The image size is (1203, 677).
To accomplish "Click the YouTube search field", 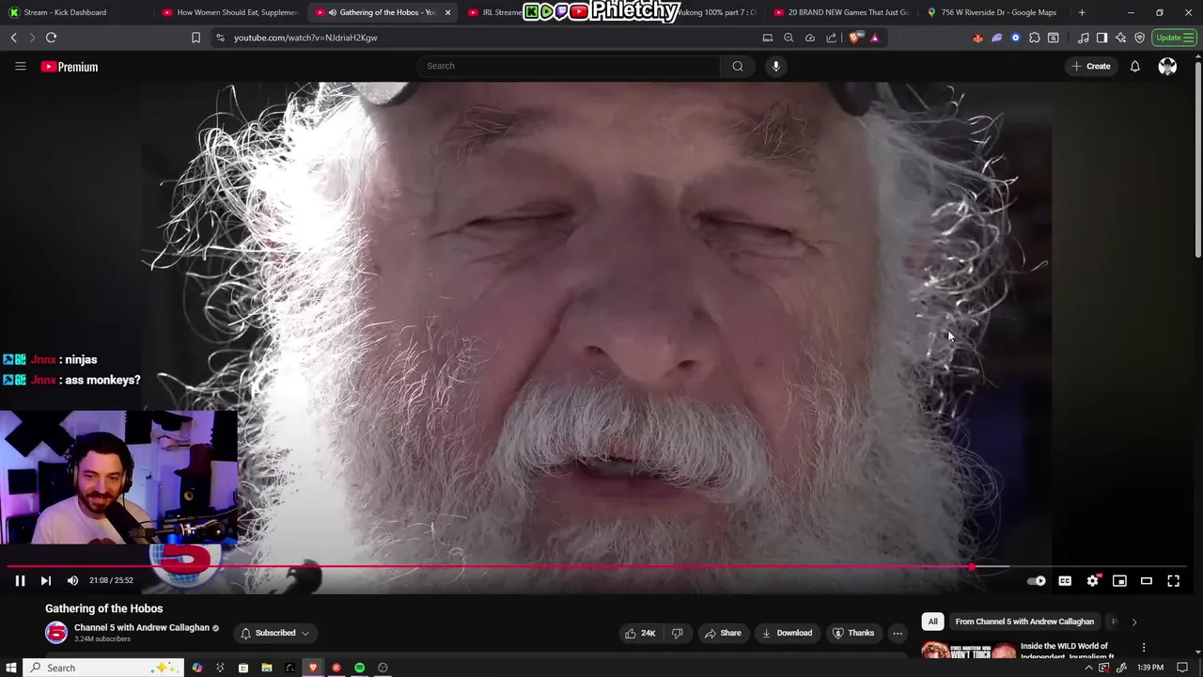I will (x=570, y=66).
